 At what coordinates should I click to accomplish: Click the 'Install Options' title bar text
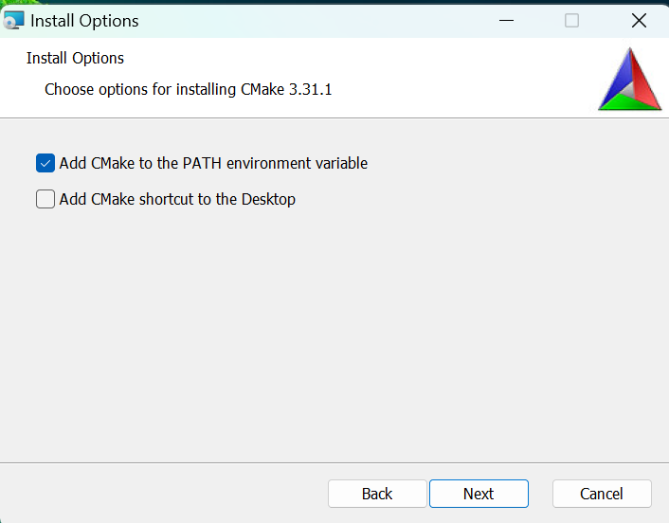(84, 21)
